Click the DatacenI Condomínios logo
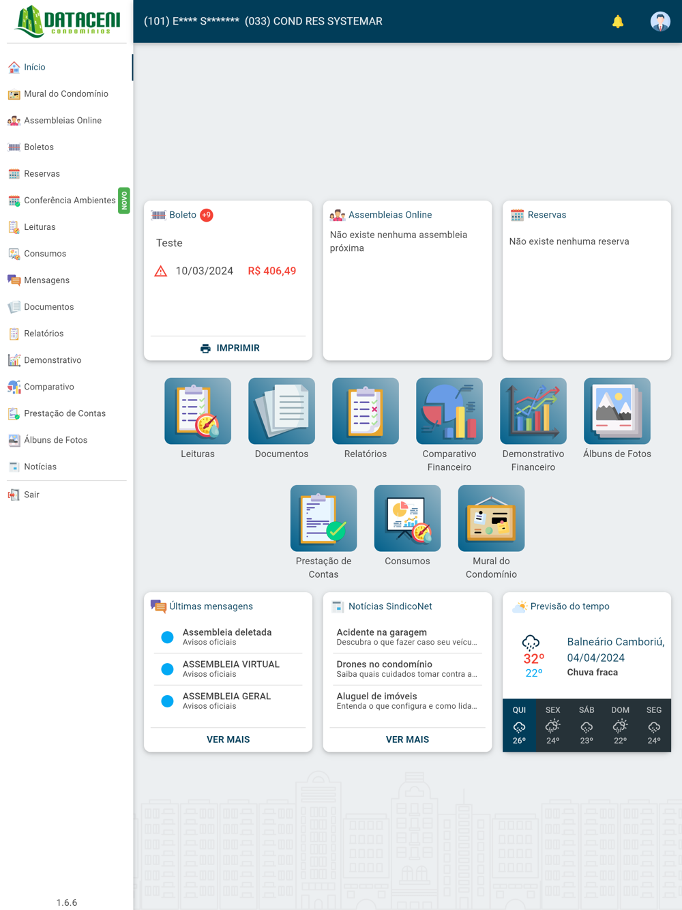The width and height of the screenshot is (682, 910). coord(67,21)
